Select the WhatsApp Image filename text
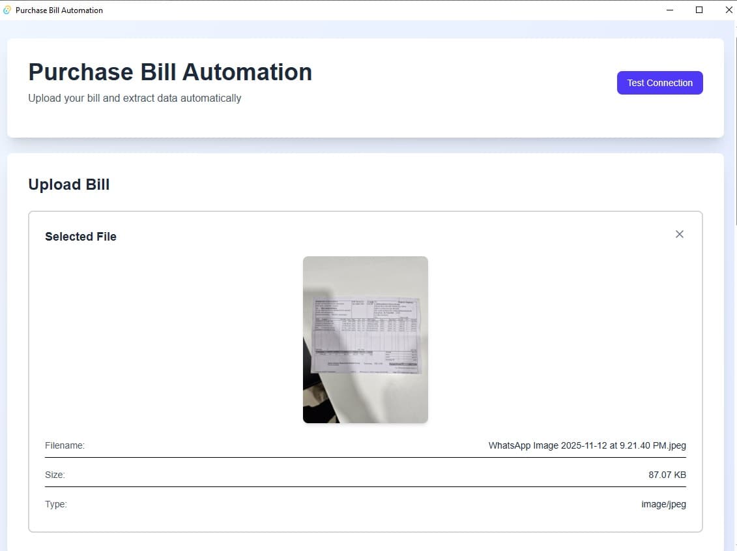This screenshot has width=737, height=551. pos(586,446)
